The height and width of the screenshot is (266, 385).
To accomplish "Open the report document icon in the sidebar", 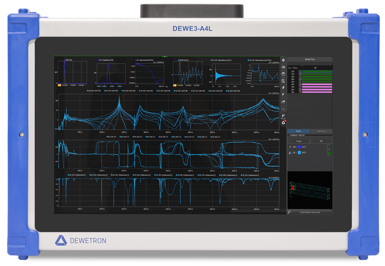I will click(283, 81).
